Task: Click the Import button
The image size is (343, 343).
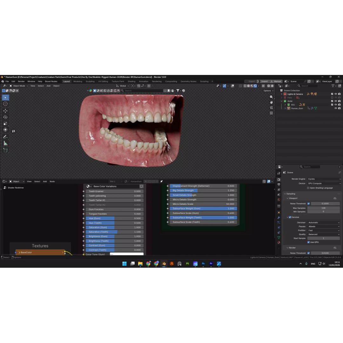Action: [265, 81]
